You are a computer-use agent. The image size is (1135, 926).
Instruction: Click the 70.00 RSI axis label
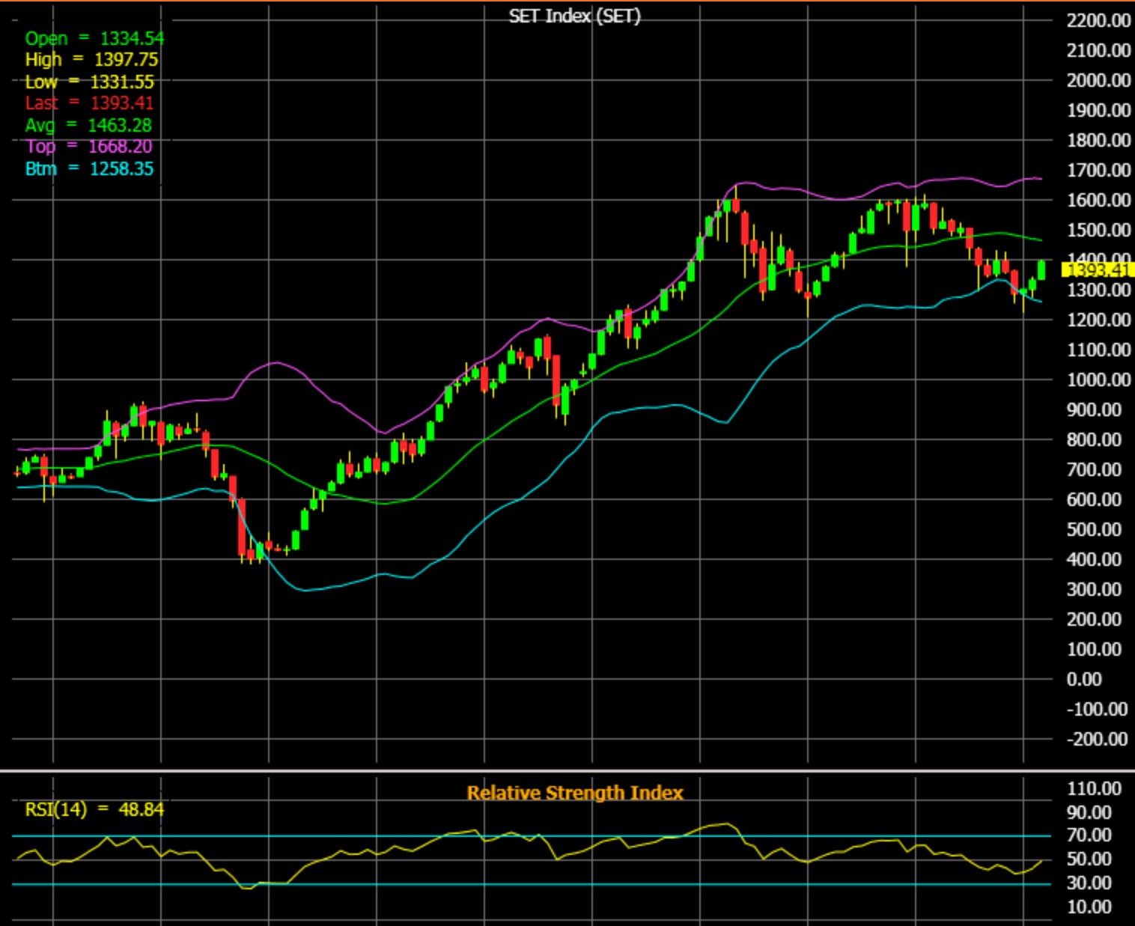click(1089, 835)
